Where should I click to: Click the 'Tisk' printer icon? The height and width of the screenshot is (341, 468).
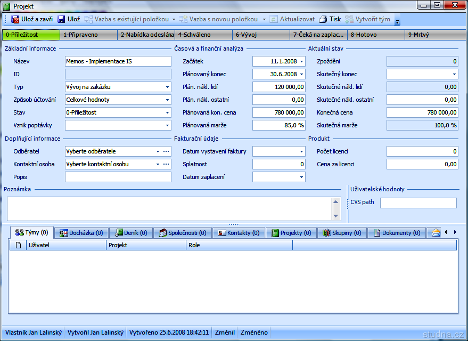(323, 20)
